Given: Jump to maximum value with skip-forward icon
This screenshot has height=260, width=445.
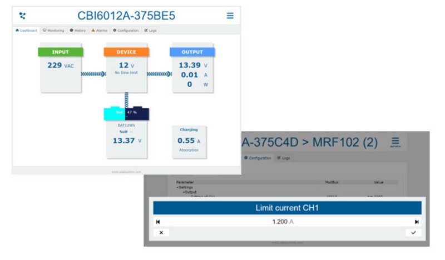Looking at the screenshot, I should [x=417, y=222].
